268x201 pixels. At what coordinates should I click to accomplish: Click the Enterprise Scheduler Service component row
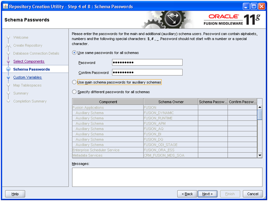point(108,150)
